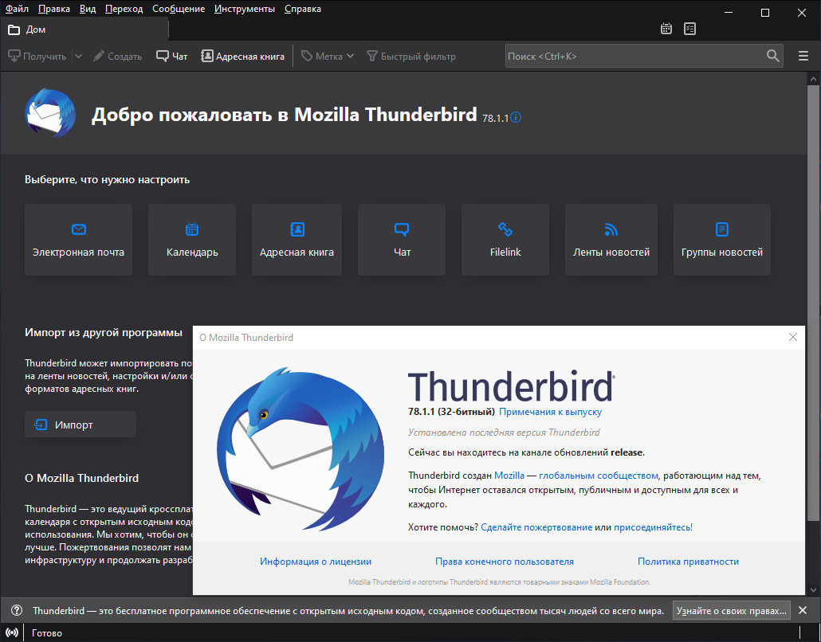Choose the Чат setup card

coord(402,240)
